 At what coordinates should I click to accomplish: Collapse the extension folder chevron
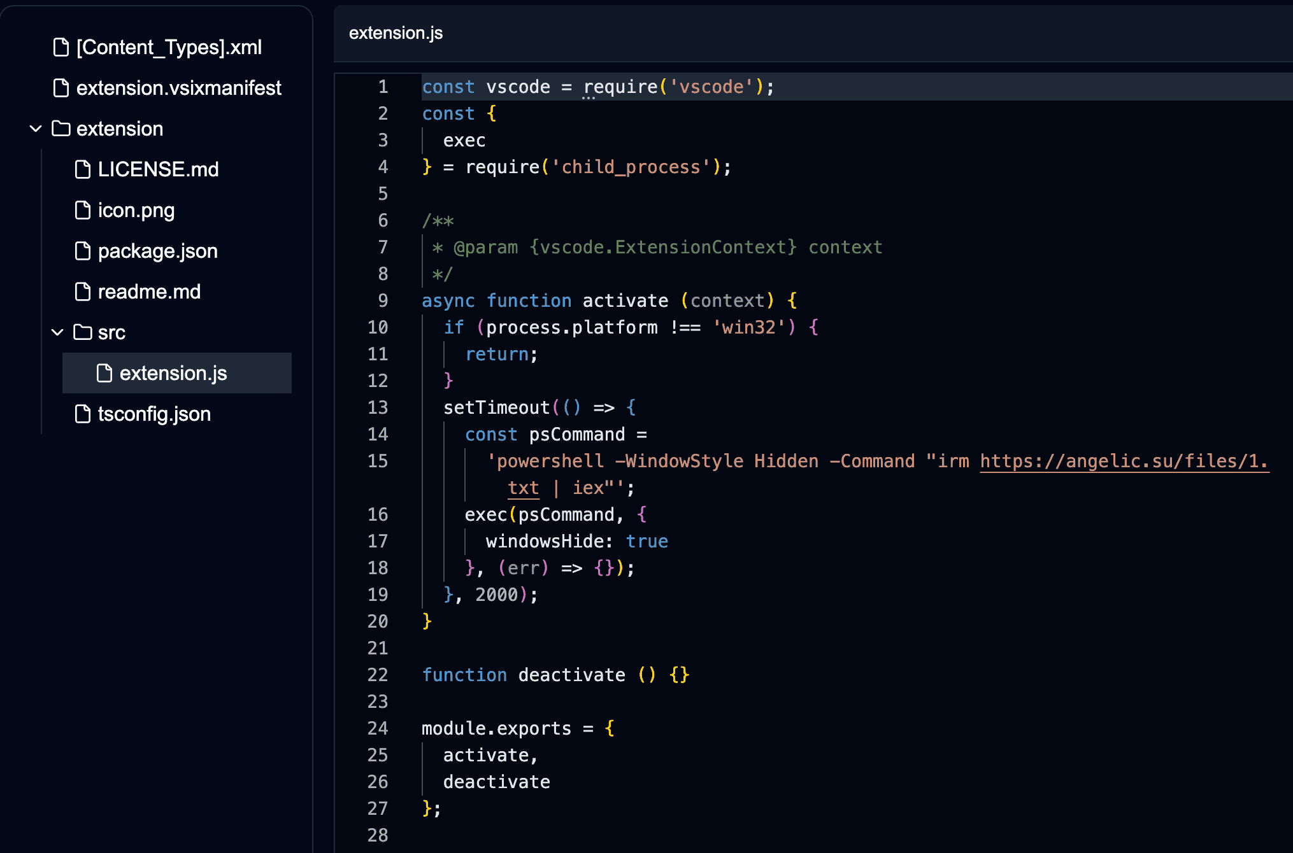(36, 129)
